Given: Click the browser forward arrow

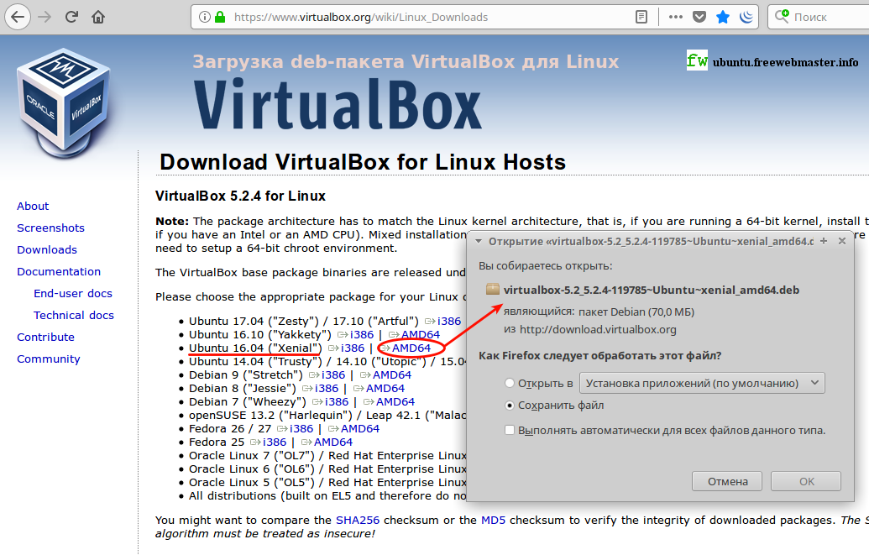Looking at the screenshot, I should (44, 17).
